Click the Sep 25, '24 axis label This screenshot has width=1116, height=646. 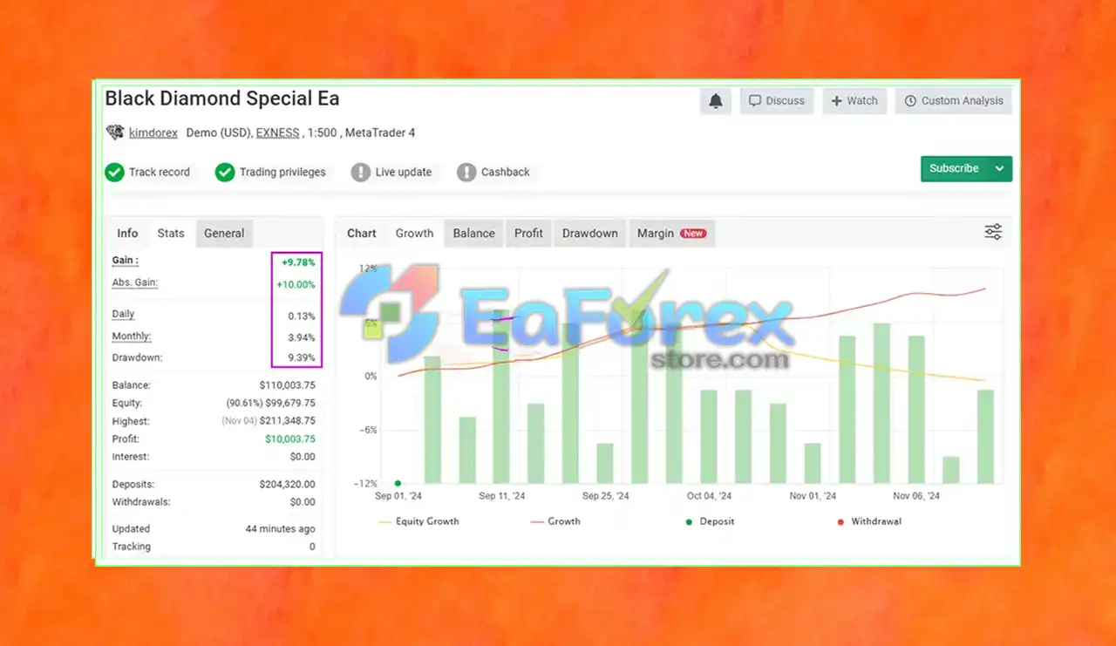coord(605,496)
